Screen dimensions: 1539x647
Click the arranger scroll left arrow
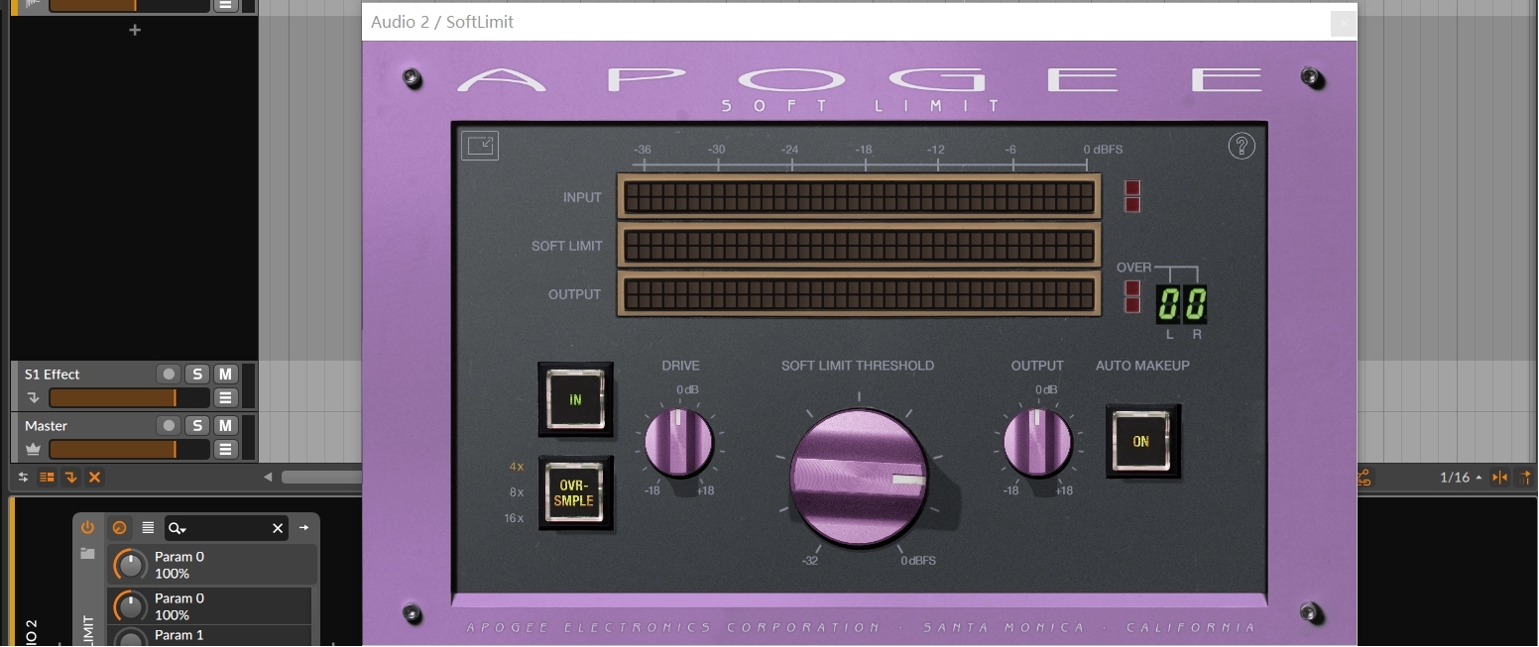click(268, 478)
